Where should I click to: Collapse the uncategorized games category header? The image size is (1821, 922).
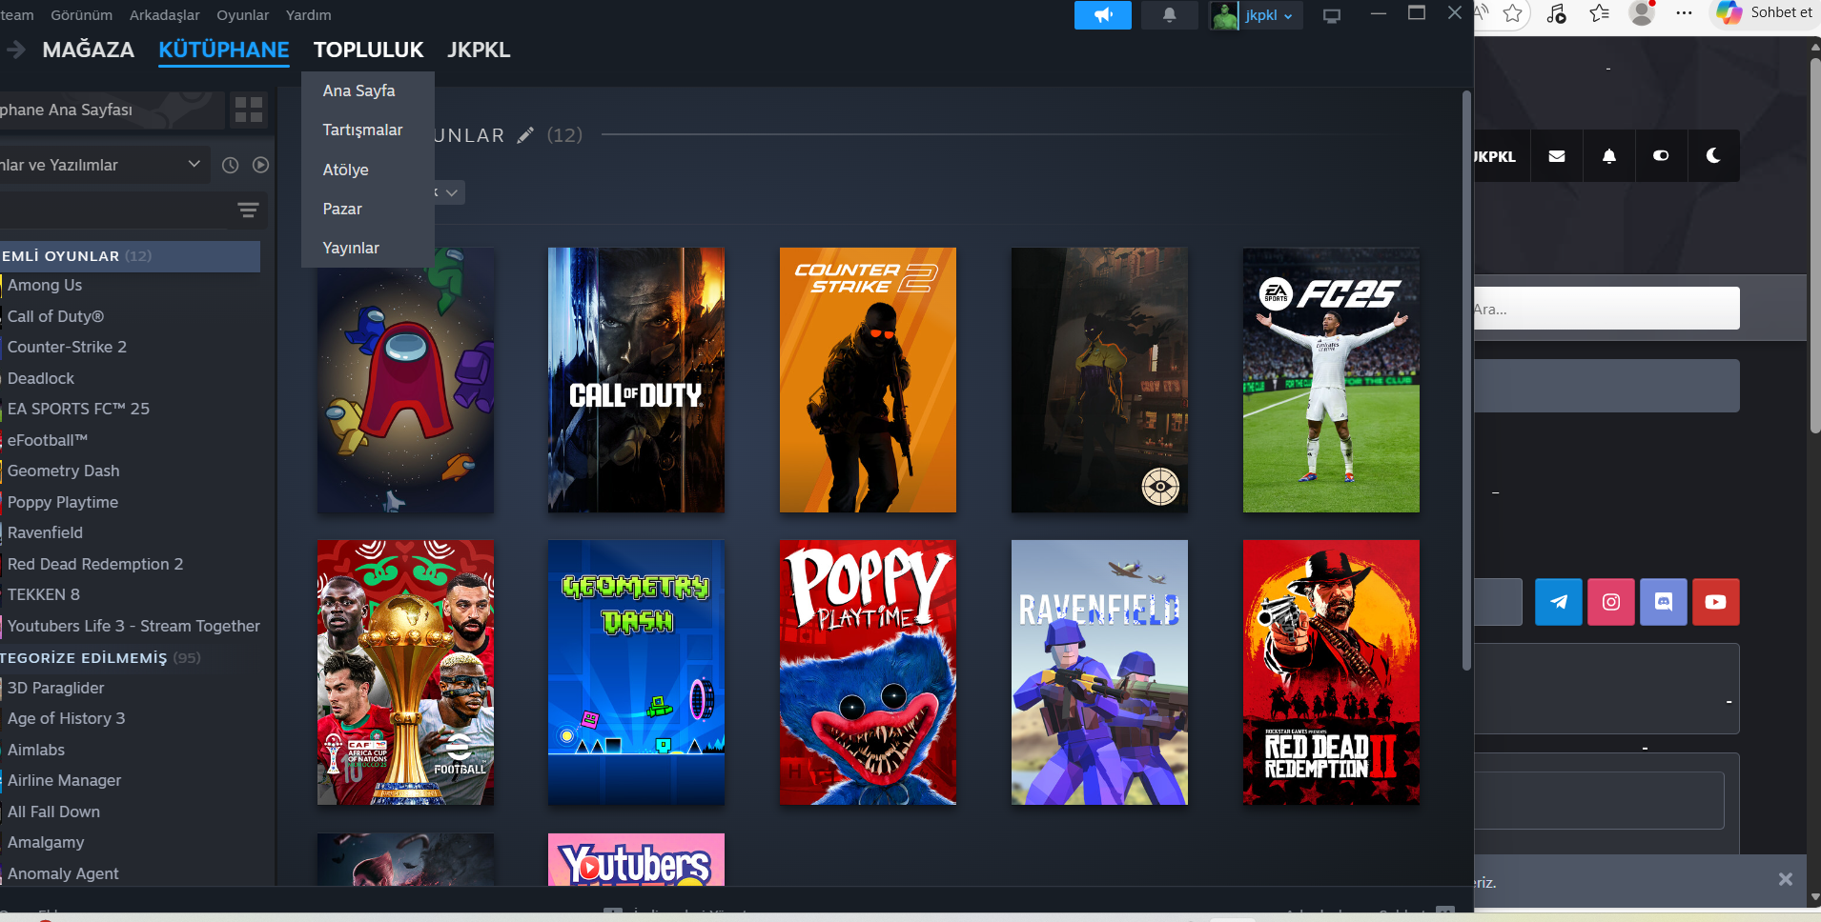(130, 658)
